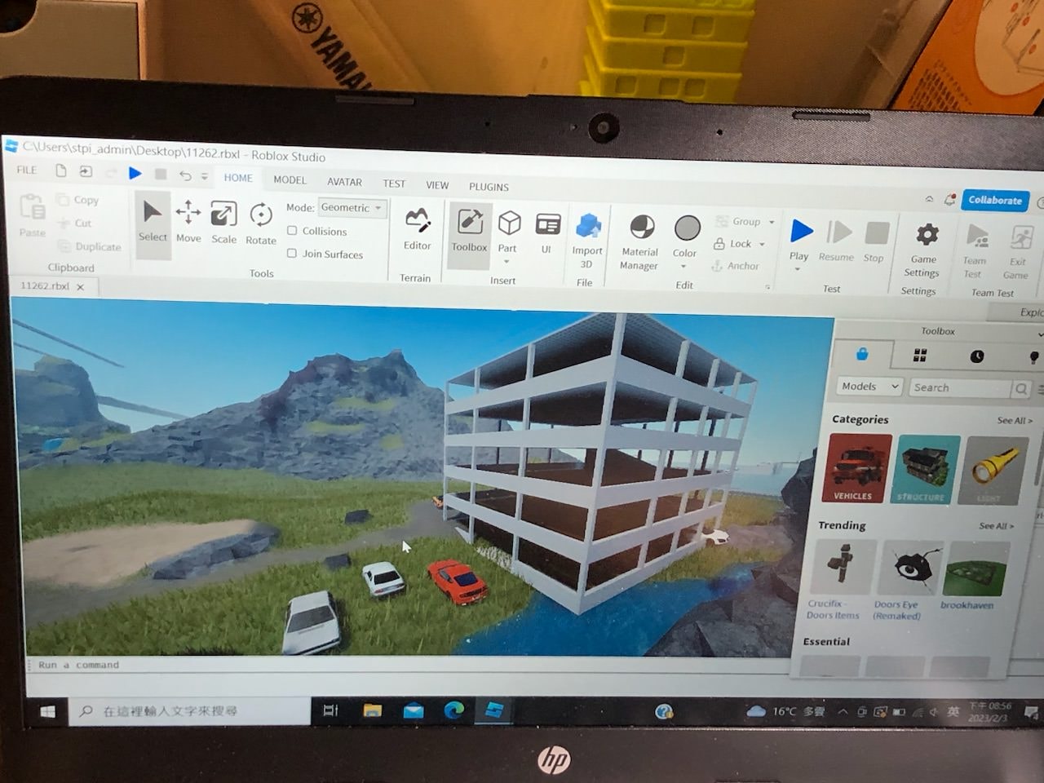This screenshot has width=1044, height=783.
Task: Open the quick access toolbar customize arrow
Action: pyautogui.click(x=205, y=175)
